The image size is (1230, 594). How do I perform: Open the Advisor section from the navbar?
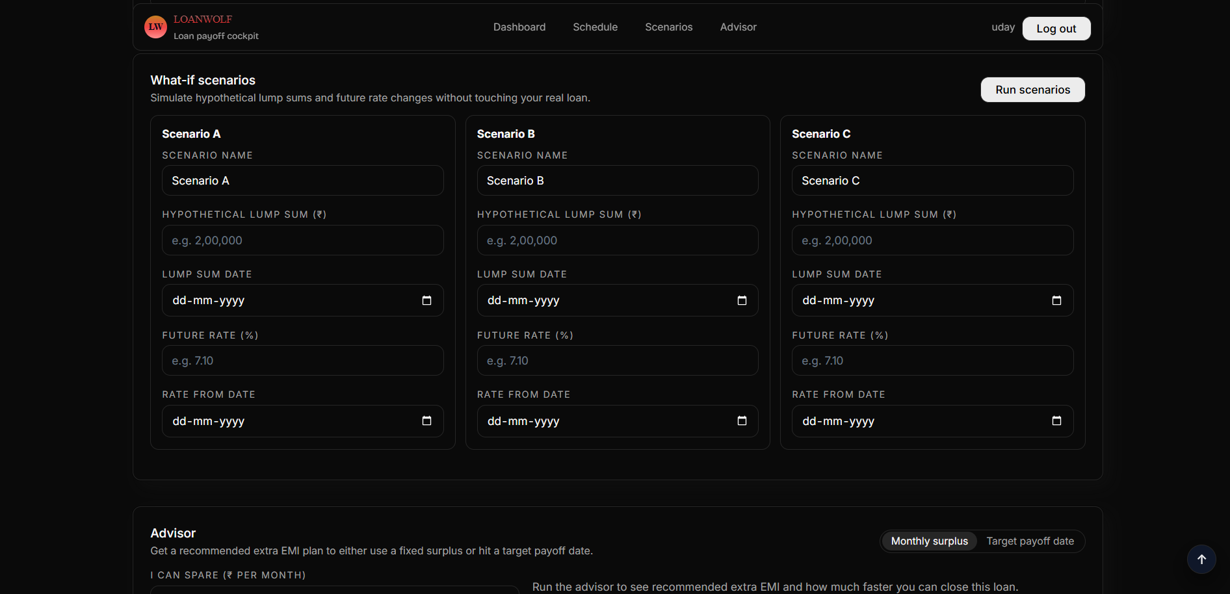coord(738,27)
